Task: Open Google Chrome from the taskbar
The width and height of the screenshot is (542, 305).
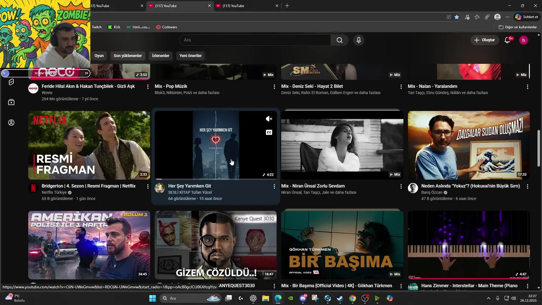Action: 352,298
